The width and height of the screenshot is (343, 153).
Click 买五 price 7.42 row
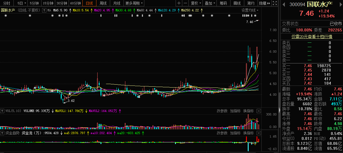(x=312, y=83)
